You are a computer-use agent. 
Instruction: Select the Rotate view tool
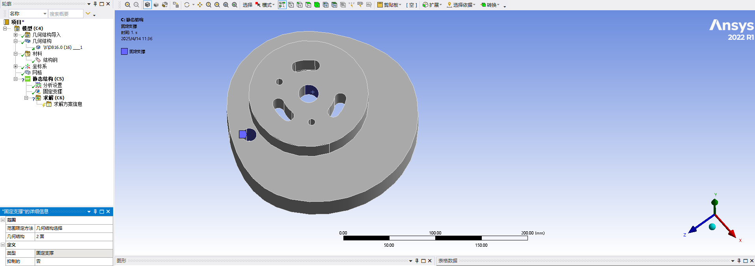pos(187,5)
